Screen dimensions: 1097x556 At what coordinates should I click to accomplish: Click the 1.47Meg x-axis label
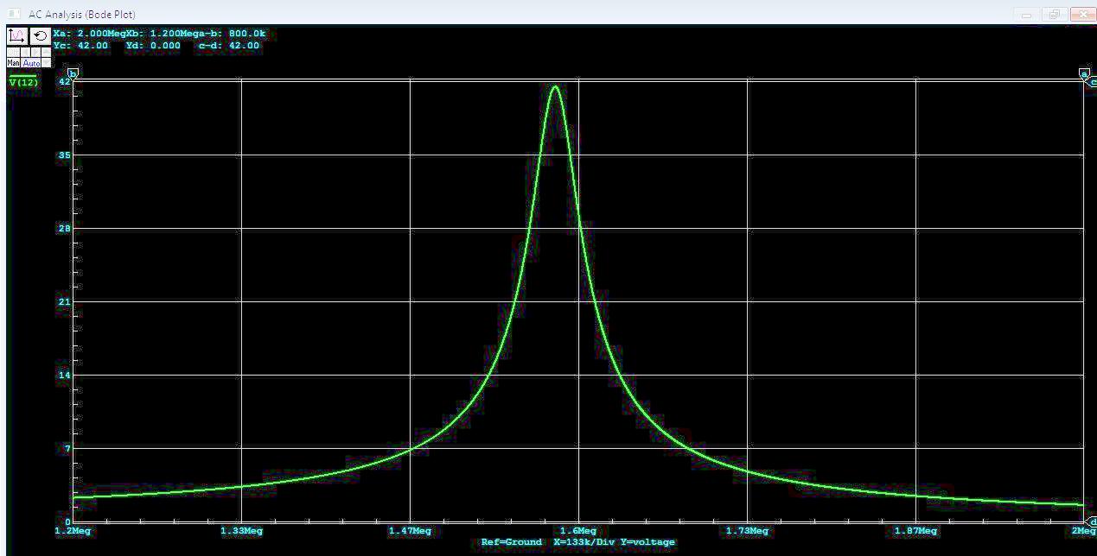(410, 531)
